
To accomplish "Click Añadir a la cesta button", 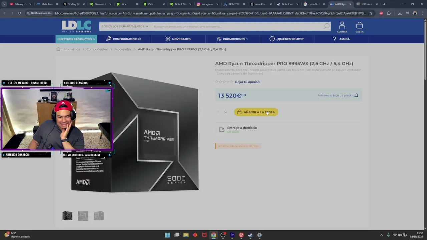I will [x=256, y=112].
